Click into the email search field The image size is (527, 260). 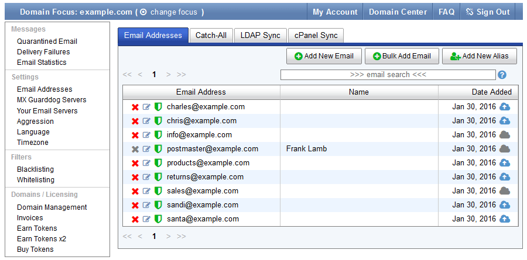(x=388, y=75)
